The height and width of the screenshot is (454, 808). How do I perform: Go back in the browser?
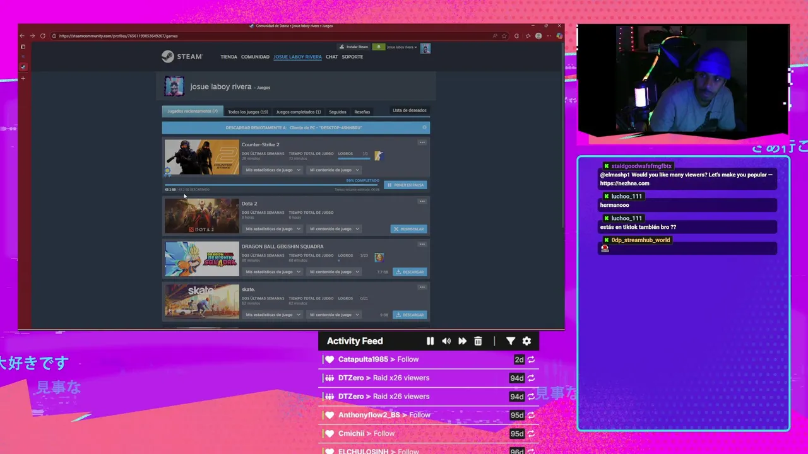click(x=22, y=36)
